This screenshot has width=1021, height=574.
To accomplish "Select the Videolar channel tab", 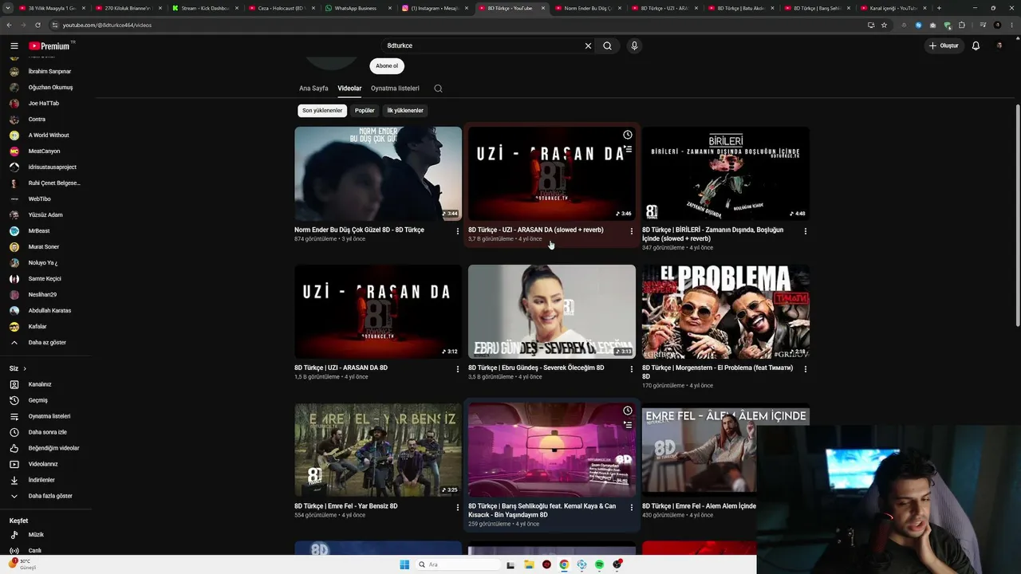I will pos(349,88).
